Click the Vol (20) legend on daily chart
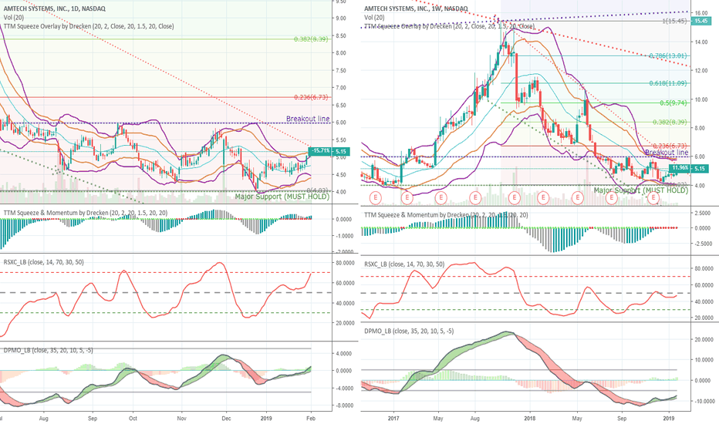 [14, 18]
